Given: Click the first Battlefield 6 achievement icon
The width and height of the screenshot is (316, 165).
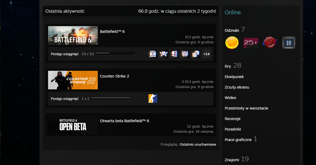Looking at the screenshot, I should point(153,54).
